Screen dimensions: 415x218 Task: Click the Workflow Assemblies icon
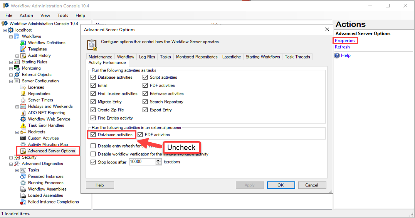[x=23, y=189]
